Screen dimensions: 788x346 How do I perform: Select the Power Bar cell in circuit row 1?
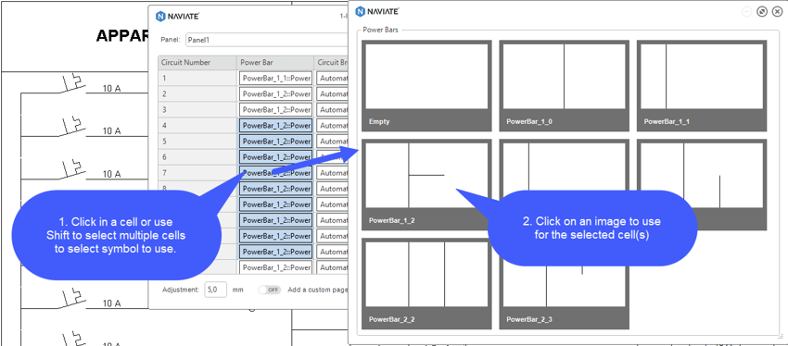pos(276,79)
